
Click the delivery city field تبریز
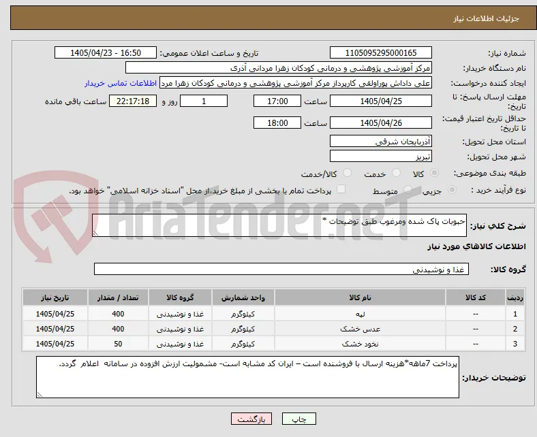(x=380, y=156)
